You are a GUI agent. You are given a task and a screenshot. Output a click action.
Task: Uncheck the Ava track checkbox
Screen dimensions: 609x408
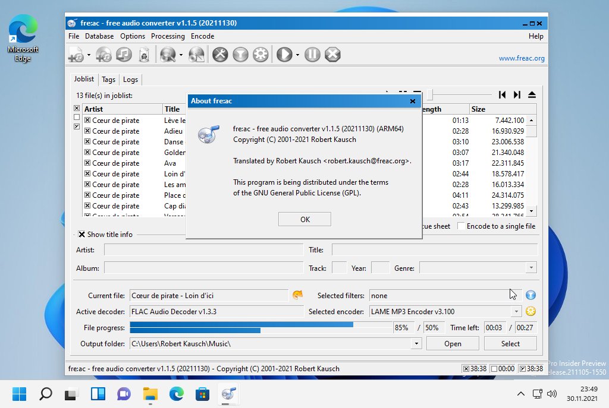tap(87, 163)
